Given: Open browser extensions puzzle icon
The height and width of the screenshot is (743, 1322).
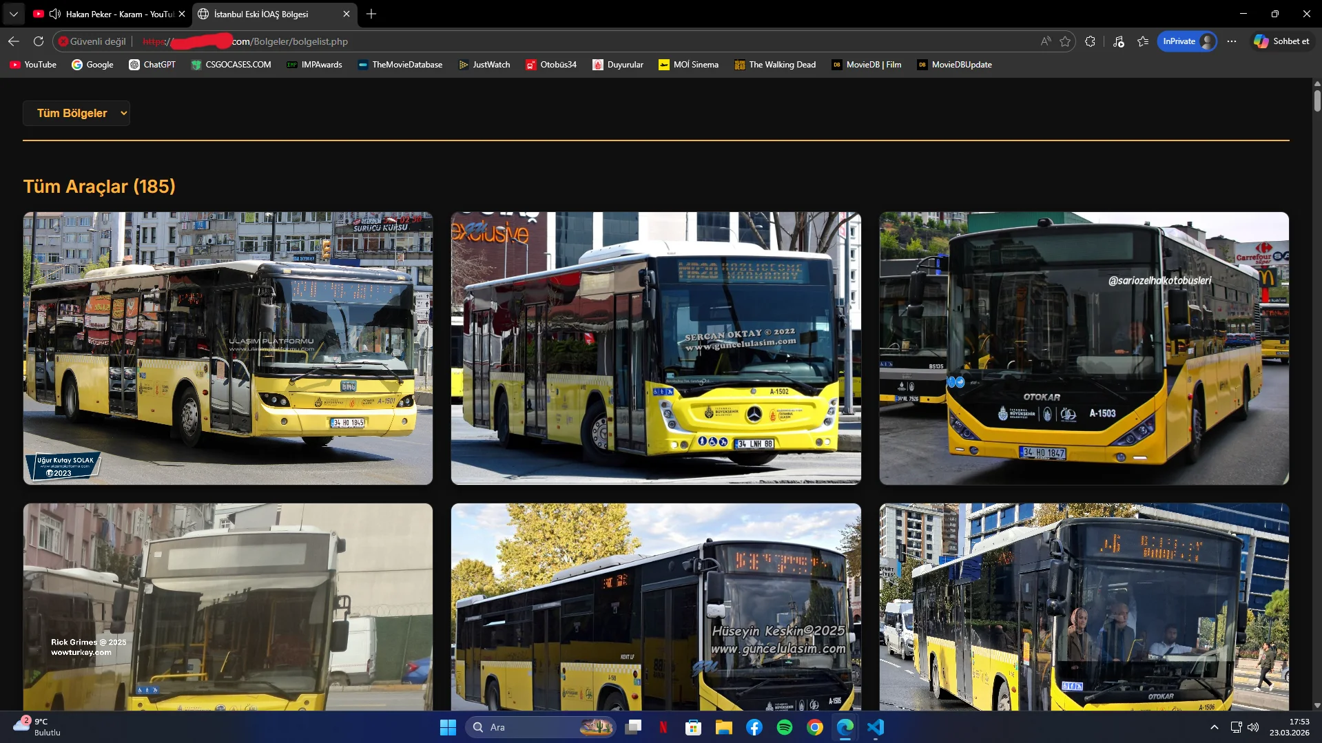Looking at the screenshot, I should (1090, 41).
